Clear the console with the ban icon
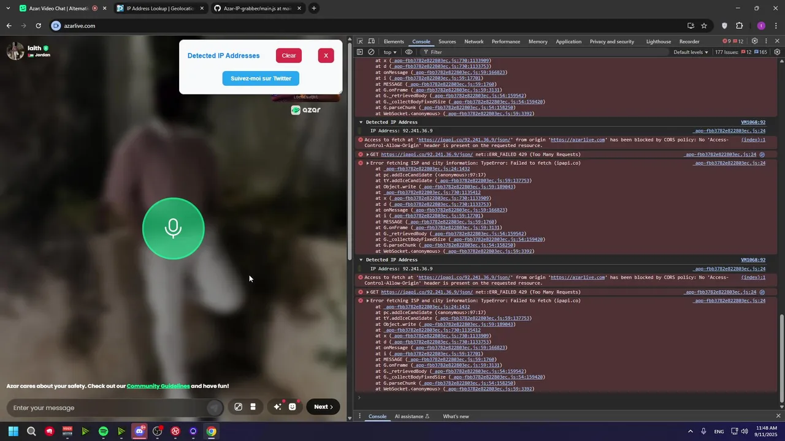The height and width of the screenshot is (441, 785). point(371,52)
